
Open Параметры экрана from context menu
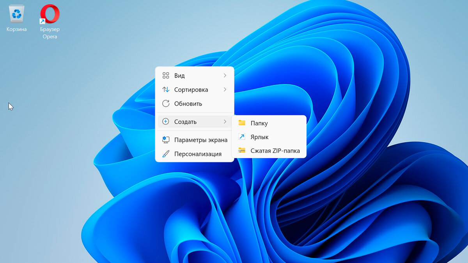[195, 140]
